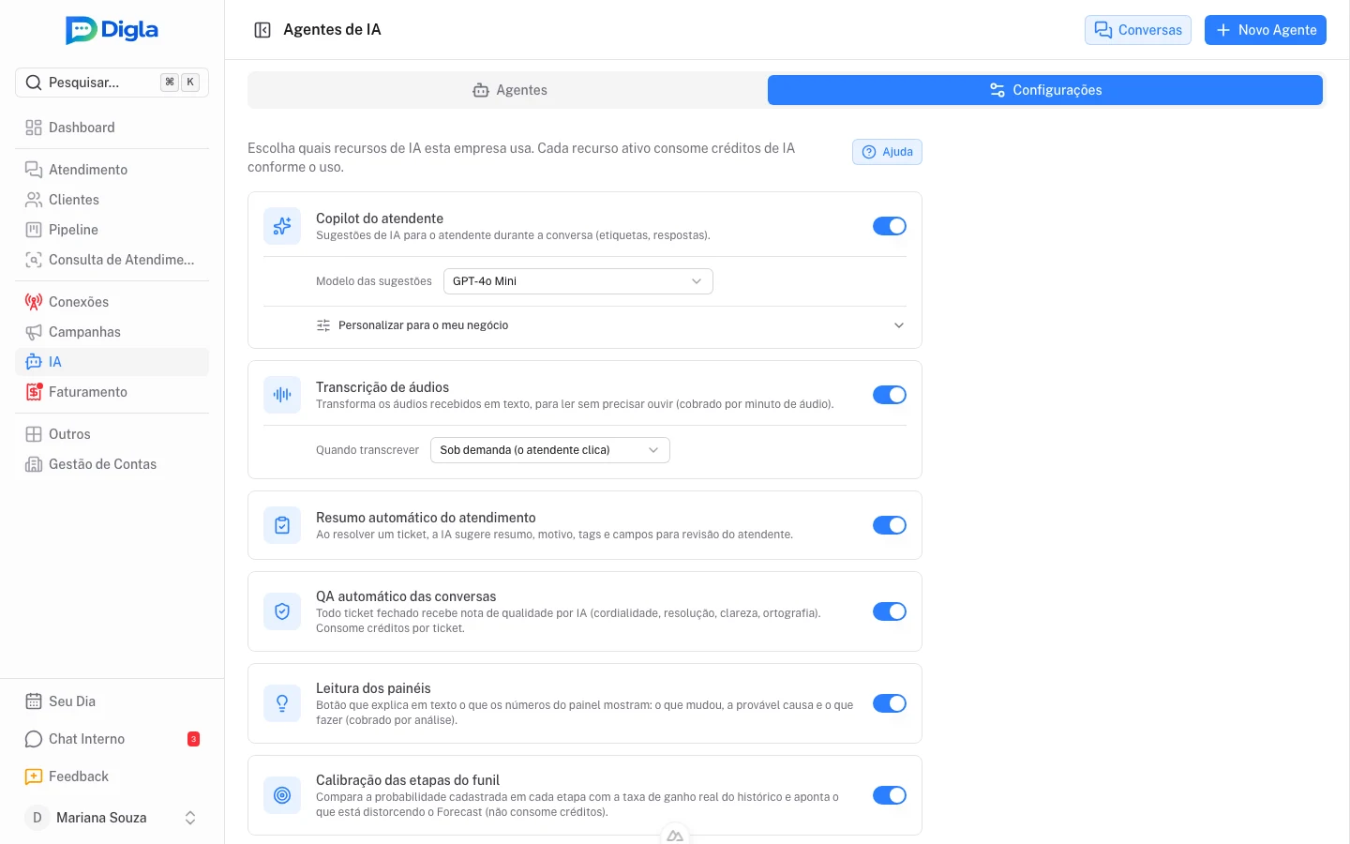Open Pipeline in the sidebar
This screenshot has width=1350, height=844.
tap(112, 230)
